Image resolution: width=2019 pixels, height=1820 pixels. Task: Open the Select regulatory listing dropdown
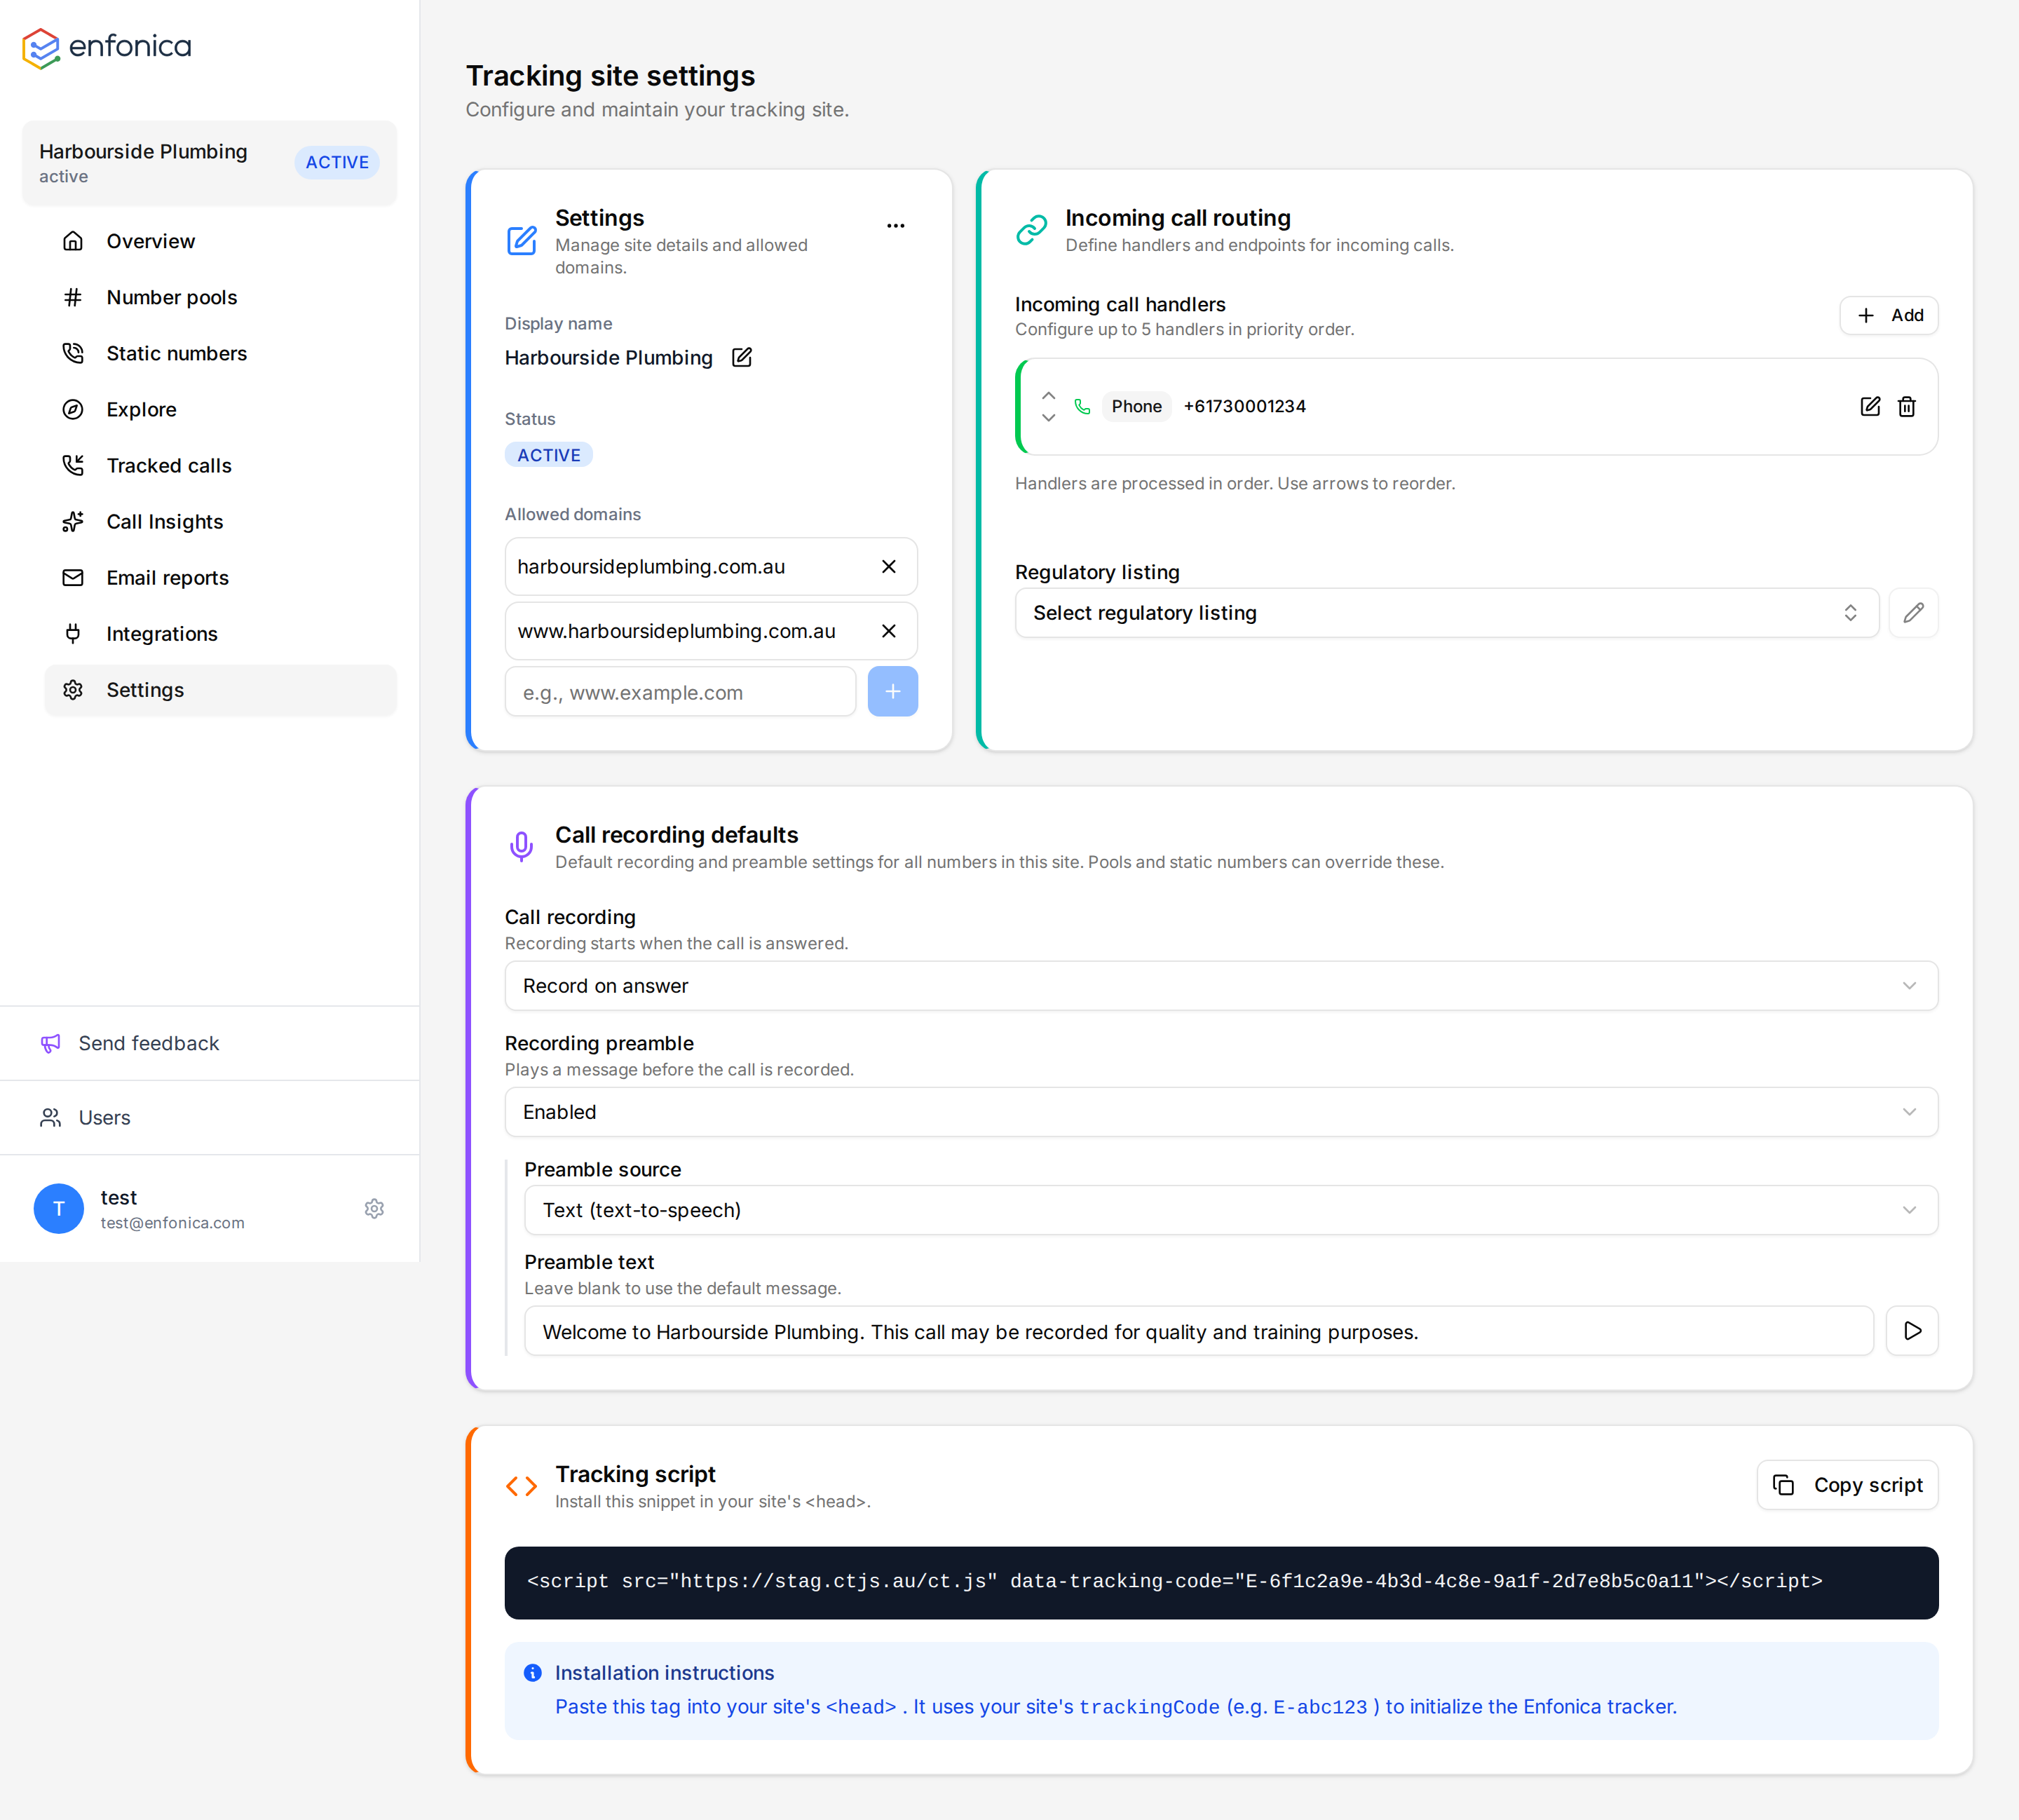(x=1447, y=613)
